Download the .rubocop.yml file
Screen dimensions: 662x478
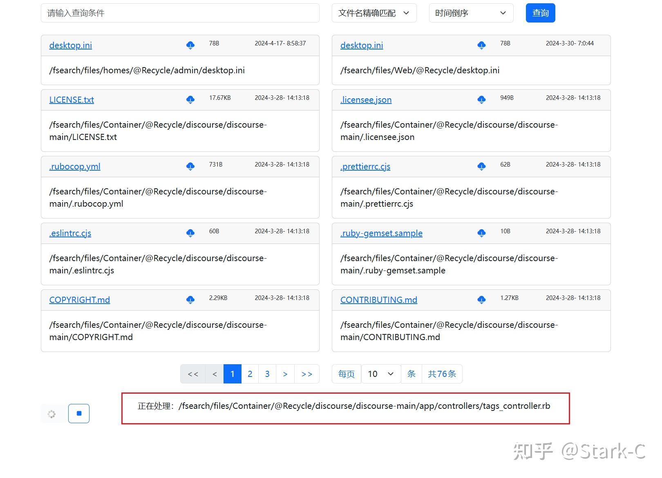click(x=190, y=167)
